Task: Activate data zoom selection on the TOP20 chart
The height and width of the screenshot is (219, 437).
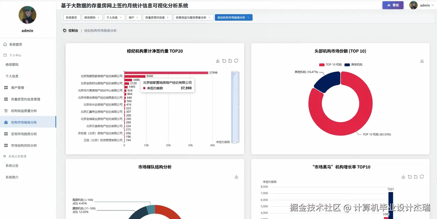Action: pyautogui.click(x=224, y=61)
